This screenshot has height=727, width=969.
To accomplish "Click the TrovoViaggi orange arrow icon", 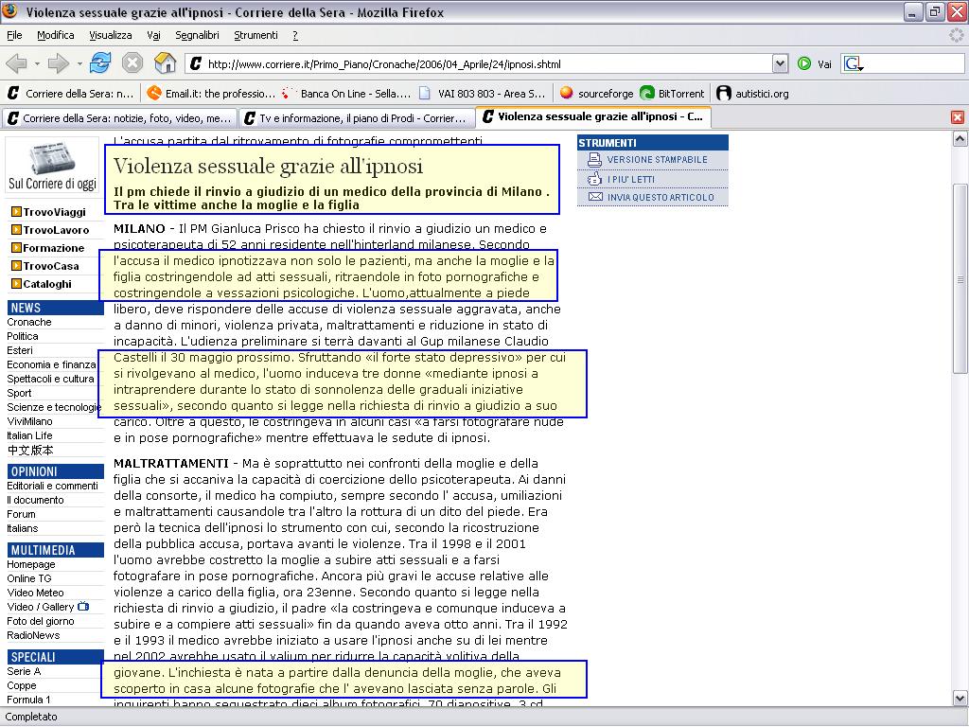I will pyautogui.click(x=17, y=212).
